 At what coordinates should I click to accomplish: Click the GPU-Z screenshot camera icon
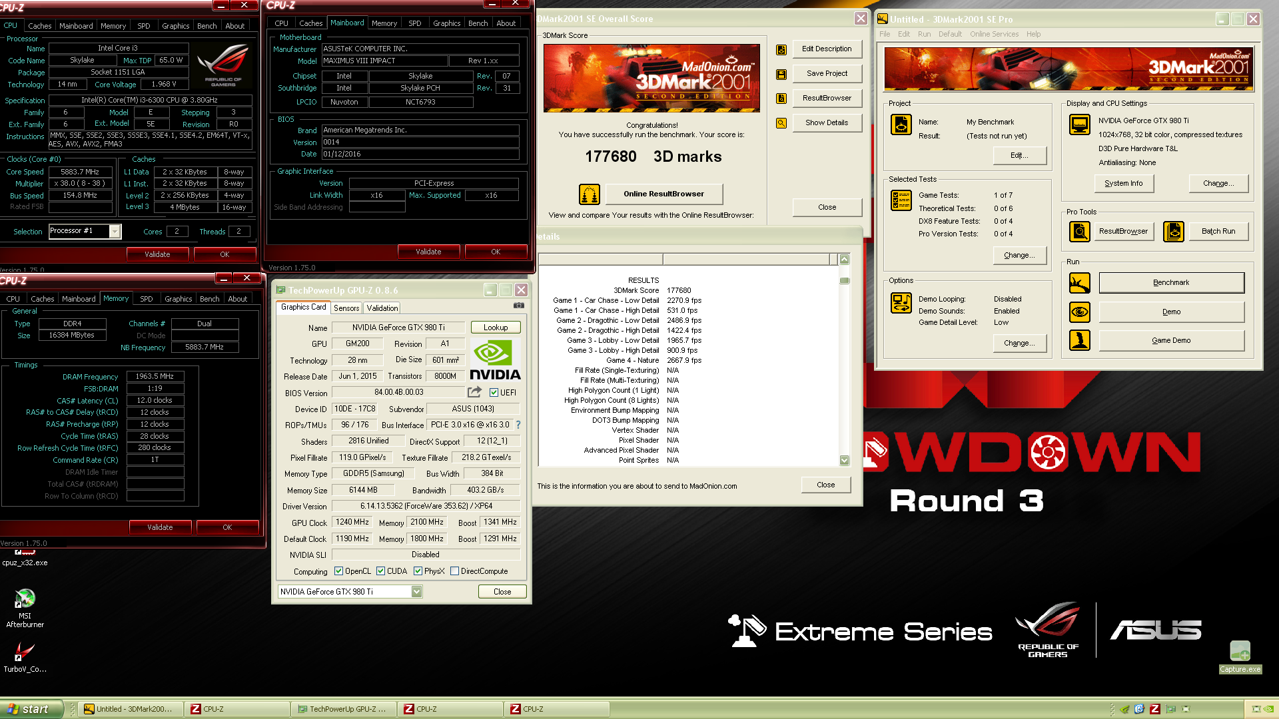[519, 306]
